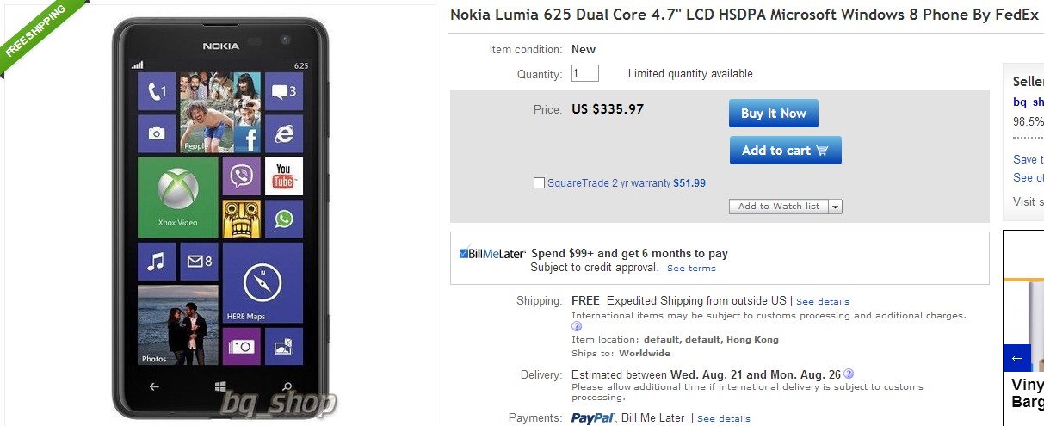Open the Add to Watch list dropdown arrow
1044x426 pixels.
tap(835, 207)
